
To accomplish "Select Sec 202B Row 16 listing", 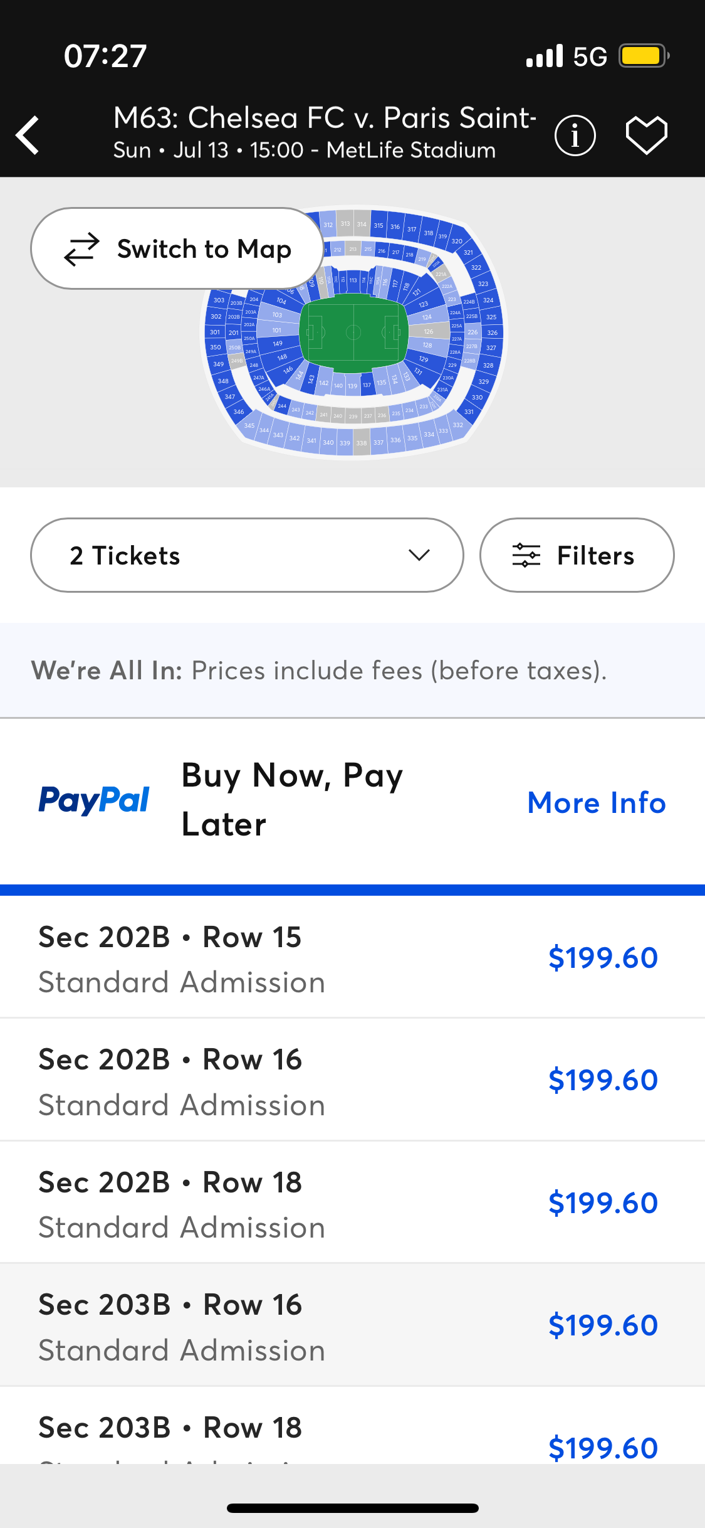I will click(352, 1080).
